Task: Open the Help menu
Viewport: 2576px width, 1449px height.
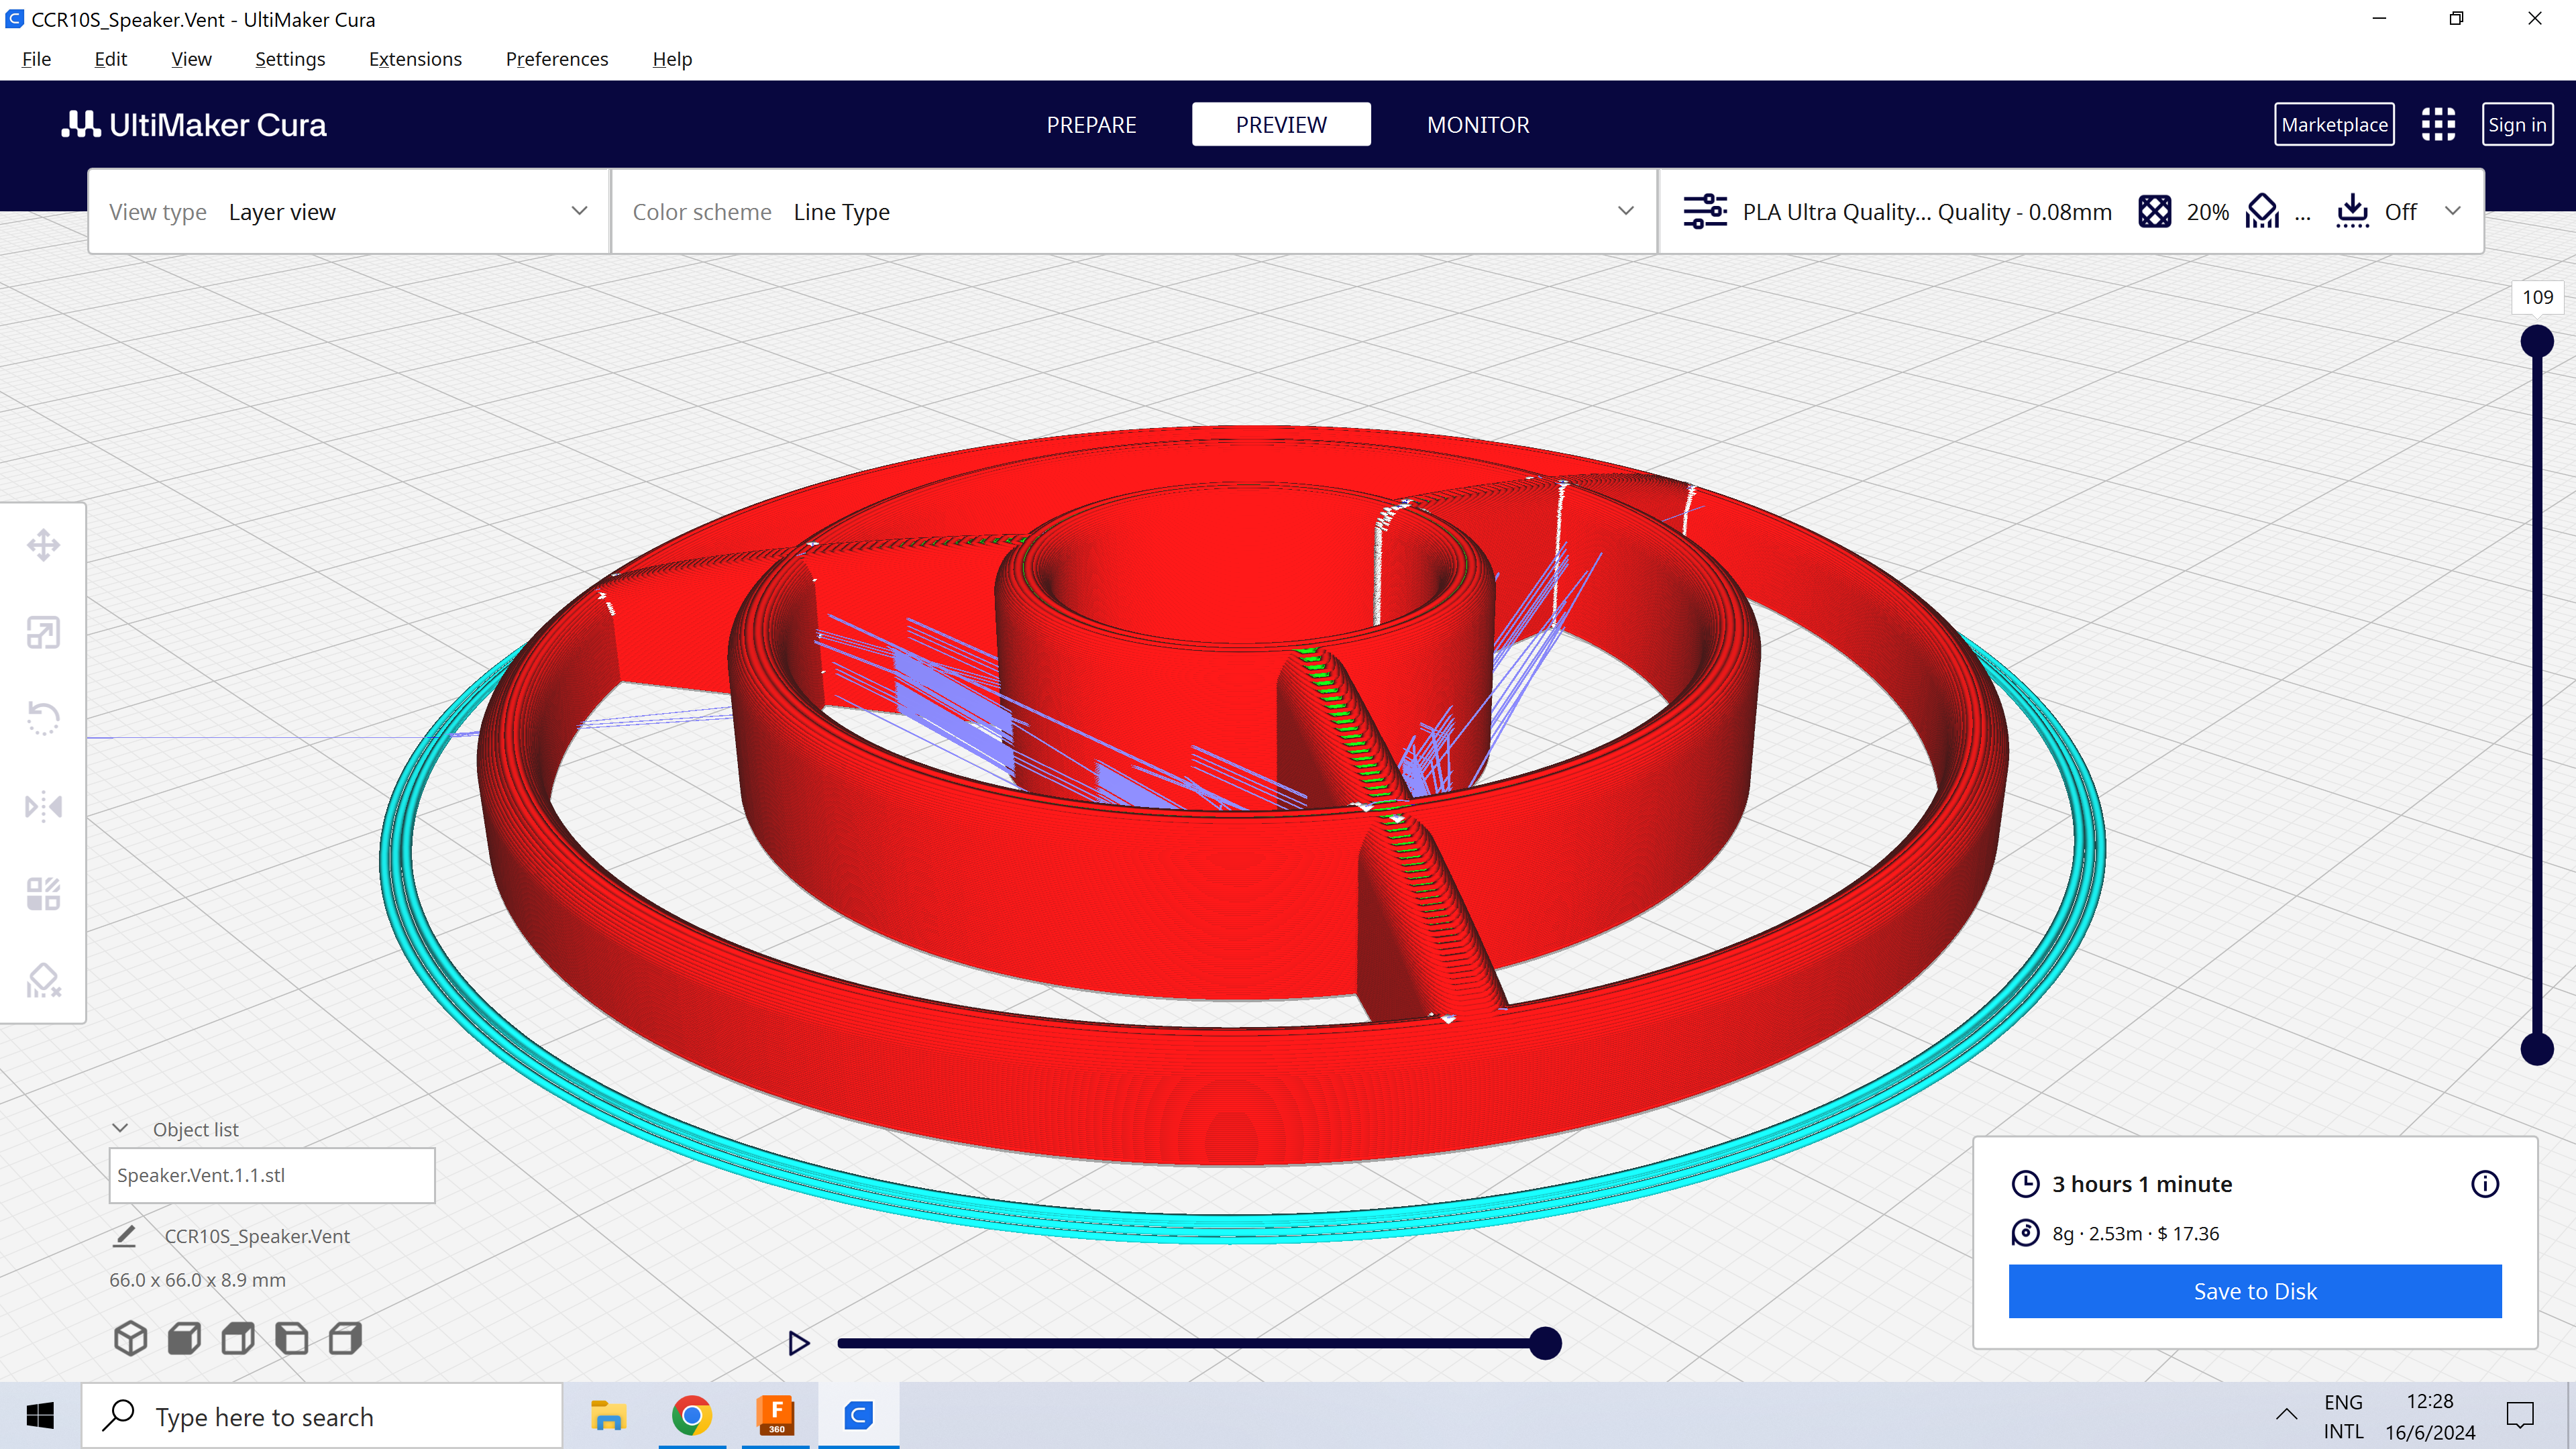Action: coord(672,59)
